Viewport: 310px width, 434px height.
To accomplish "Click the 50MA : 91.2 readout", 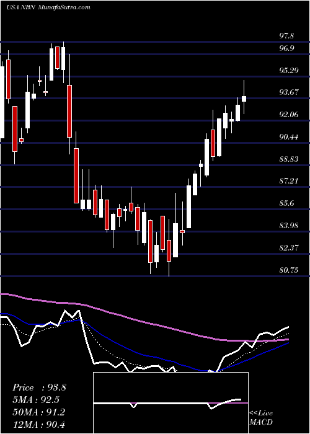I will (38, 412).
